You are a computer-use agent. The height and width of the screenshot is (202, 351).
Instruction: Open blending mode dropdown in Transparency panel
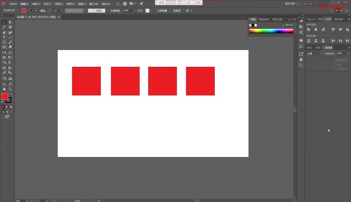pos(315,54)
